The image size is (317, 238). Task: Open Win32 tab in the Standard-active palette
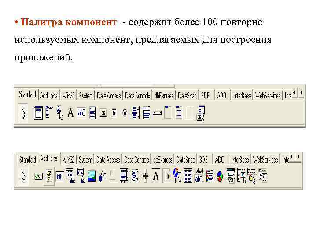point(69,96)
